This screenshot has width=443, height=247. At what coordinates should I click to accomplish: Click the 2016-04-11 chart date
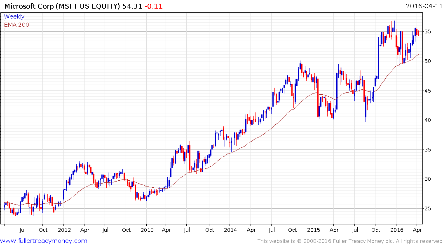pyautogui.click(x=424, y=6)
